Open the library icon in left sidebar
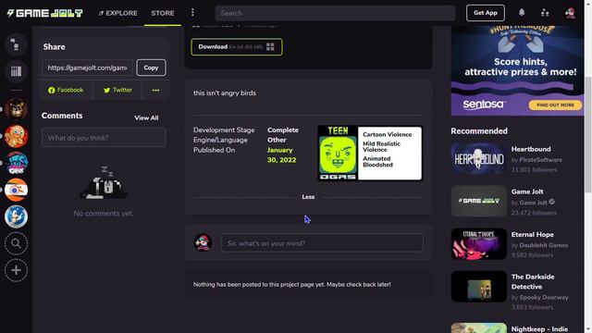The image size is (592, 333). [16, 71]
